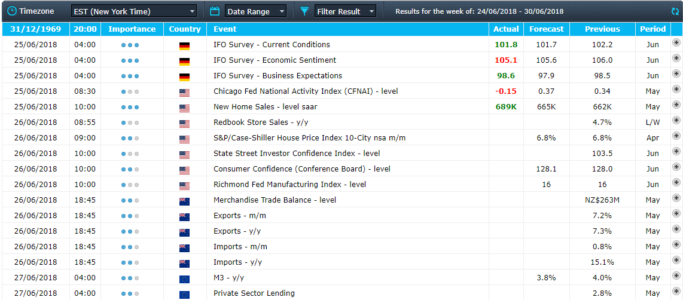This screenshot has height=300, width=683.
Task: Click the forecast value 128.1
Action: [x=546, y=169]
